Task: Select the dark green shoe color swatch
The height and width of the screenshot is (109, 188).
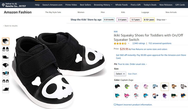Action: pyautogui.click(x=174, y=96)
